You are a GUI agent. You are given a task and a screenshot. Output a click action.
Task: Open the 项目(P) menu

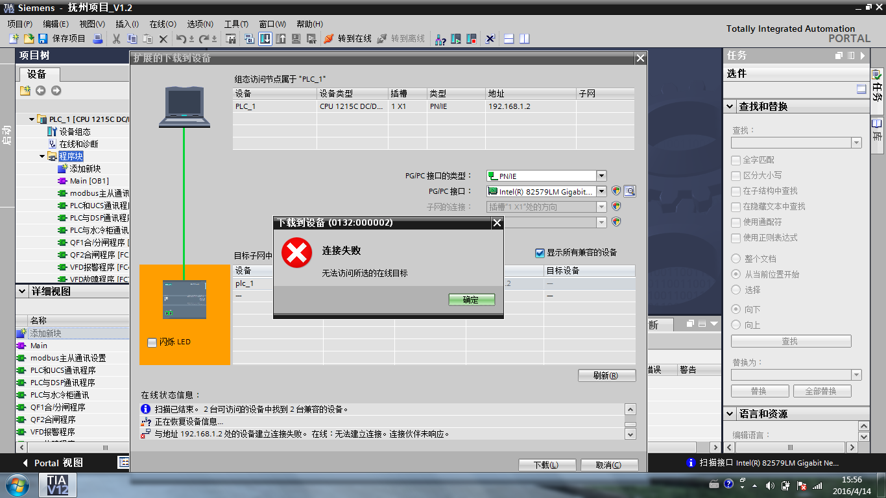(20, 24)
